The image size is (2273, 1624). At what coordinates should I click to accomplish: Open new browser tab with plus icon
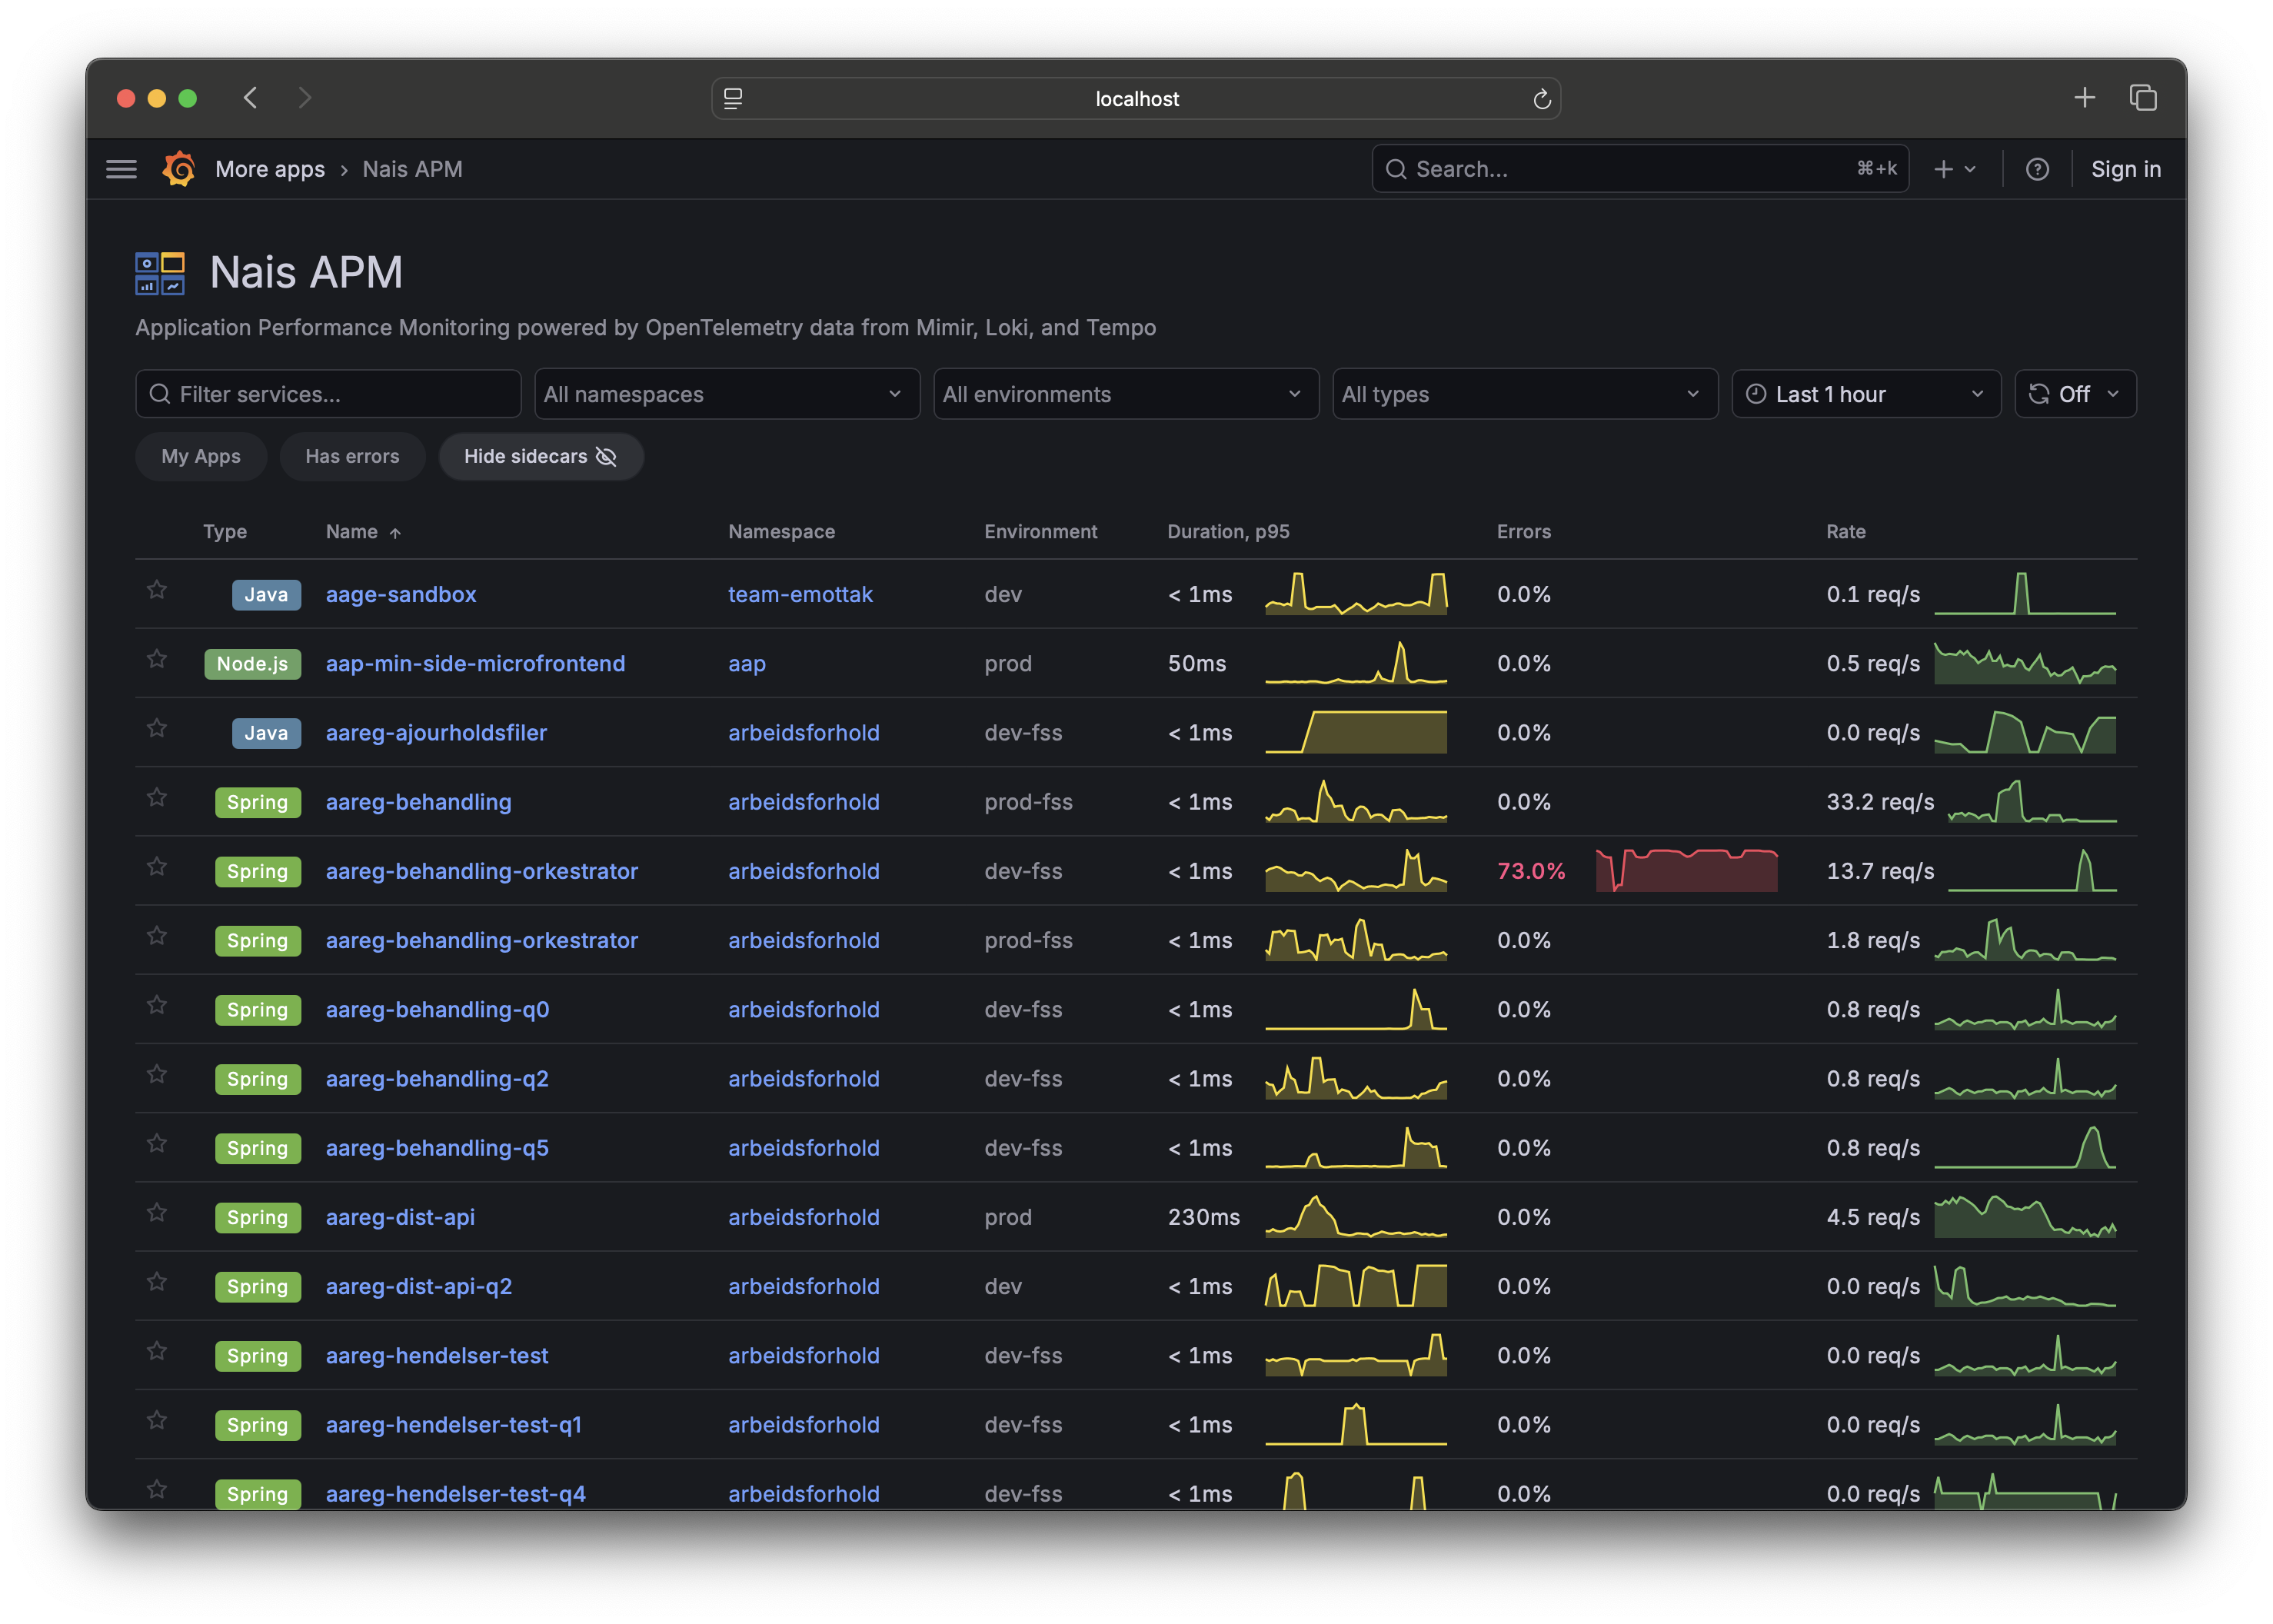(2084, 98)
